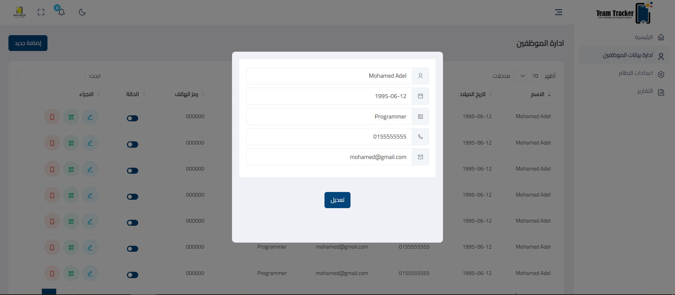Sort table by الحالة column
The height and width of the screenshot is (295, 675).
click(x=128, y=94)
